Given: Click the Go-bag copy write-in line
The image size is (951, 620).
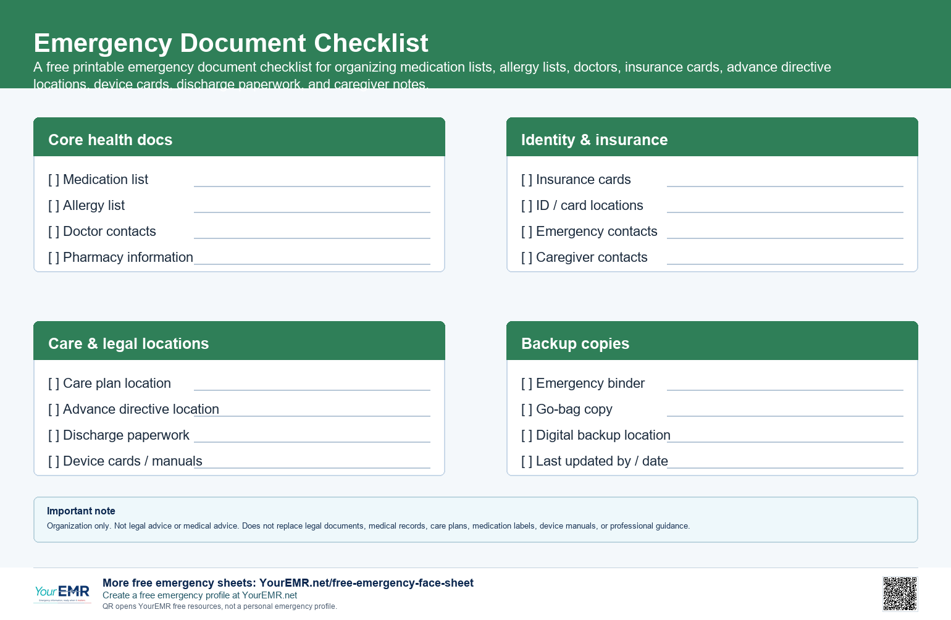Looking at the screenshot, I should 785,416.
